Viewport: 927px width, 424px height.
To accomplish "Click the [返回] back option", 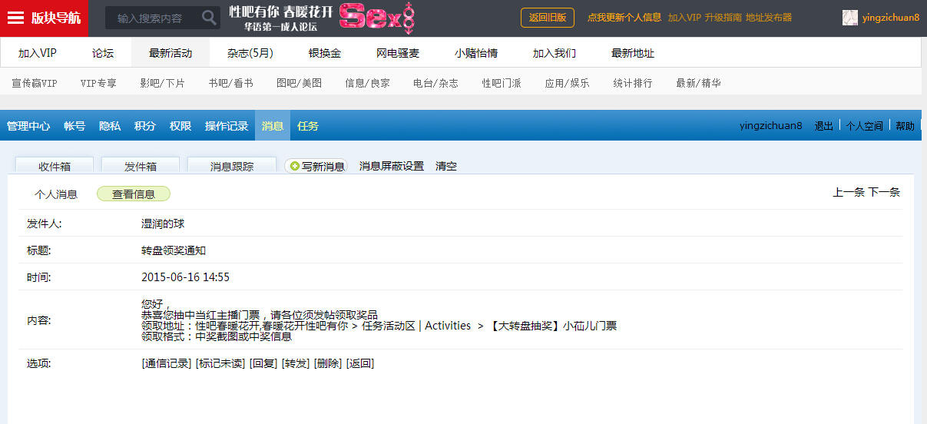I will pos(360,363).
